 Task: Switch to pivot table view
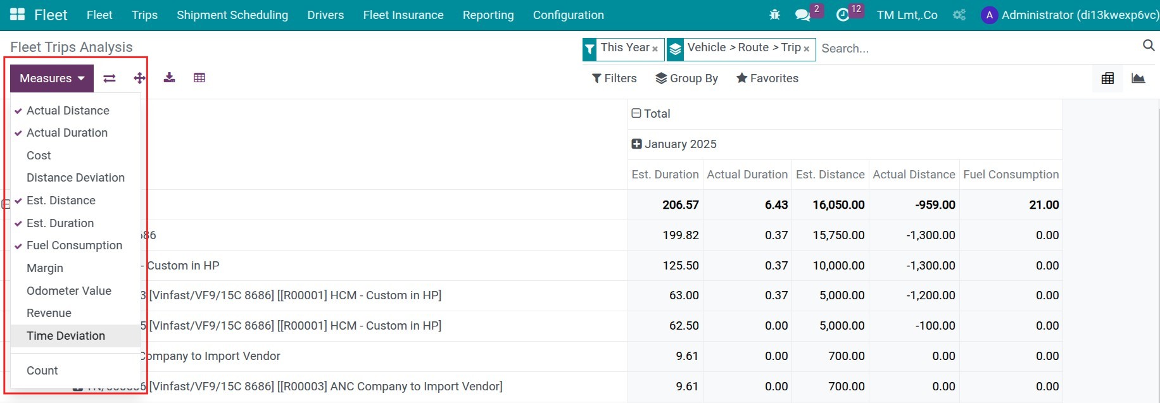click(1107, 78)
